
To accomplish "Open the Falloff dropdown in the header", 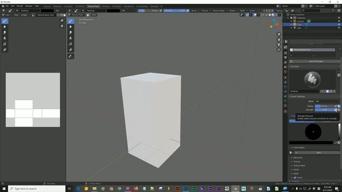I will tap(243, 11).
